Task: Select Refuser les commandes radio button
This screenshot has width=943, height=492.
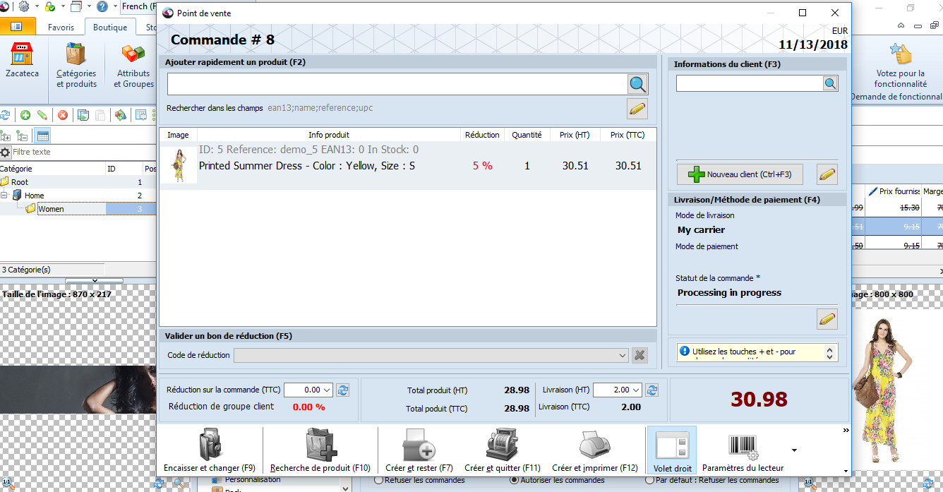Action: [379, 481]
